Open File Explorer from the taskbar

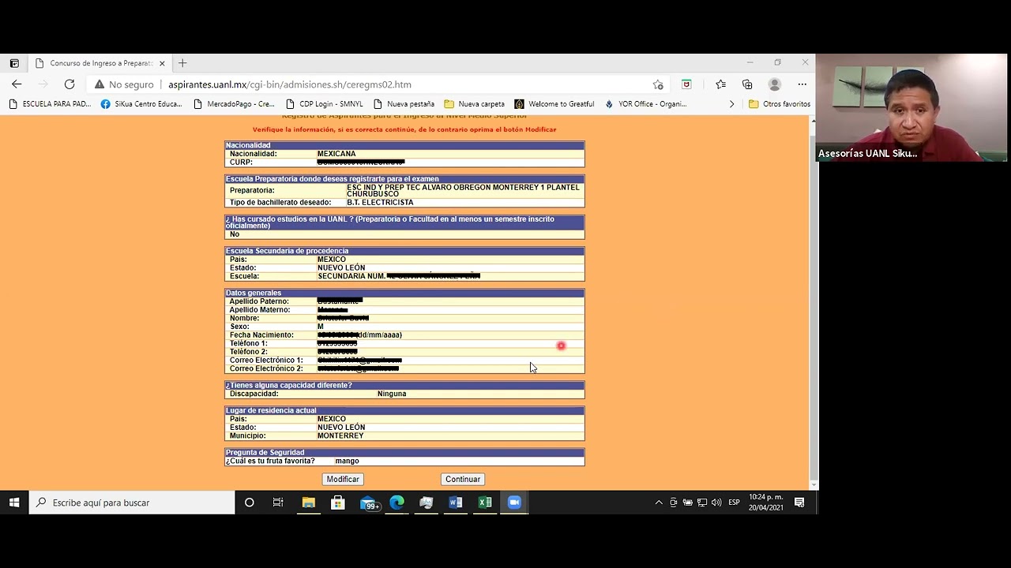(x=308, y=503)
